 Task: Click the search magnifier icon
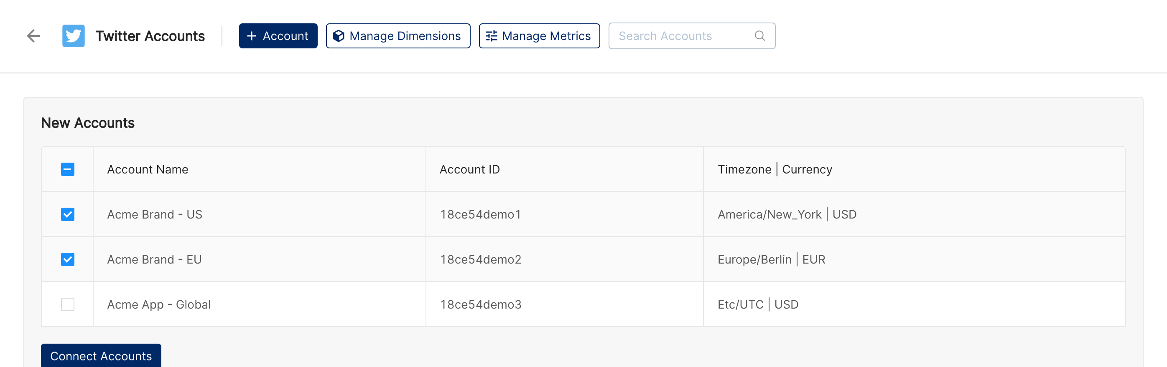click(x=760, y=36)
